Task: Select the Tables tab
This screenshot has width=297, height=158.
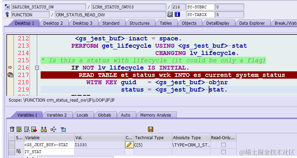Action: click(166, 23)
